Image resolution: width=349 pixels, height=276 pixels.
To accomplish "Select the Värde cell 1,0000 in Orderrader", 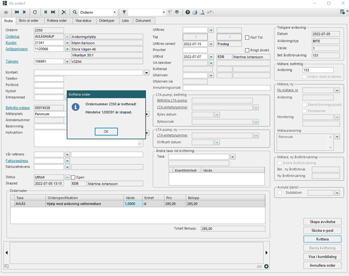I will (133, 204).
